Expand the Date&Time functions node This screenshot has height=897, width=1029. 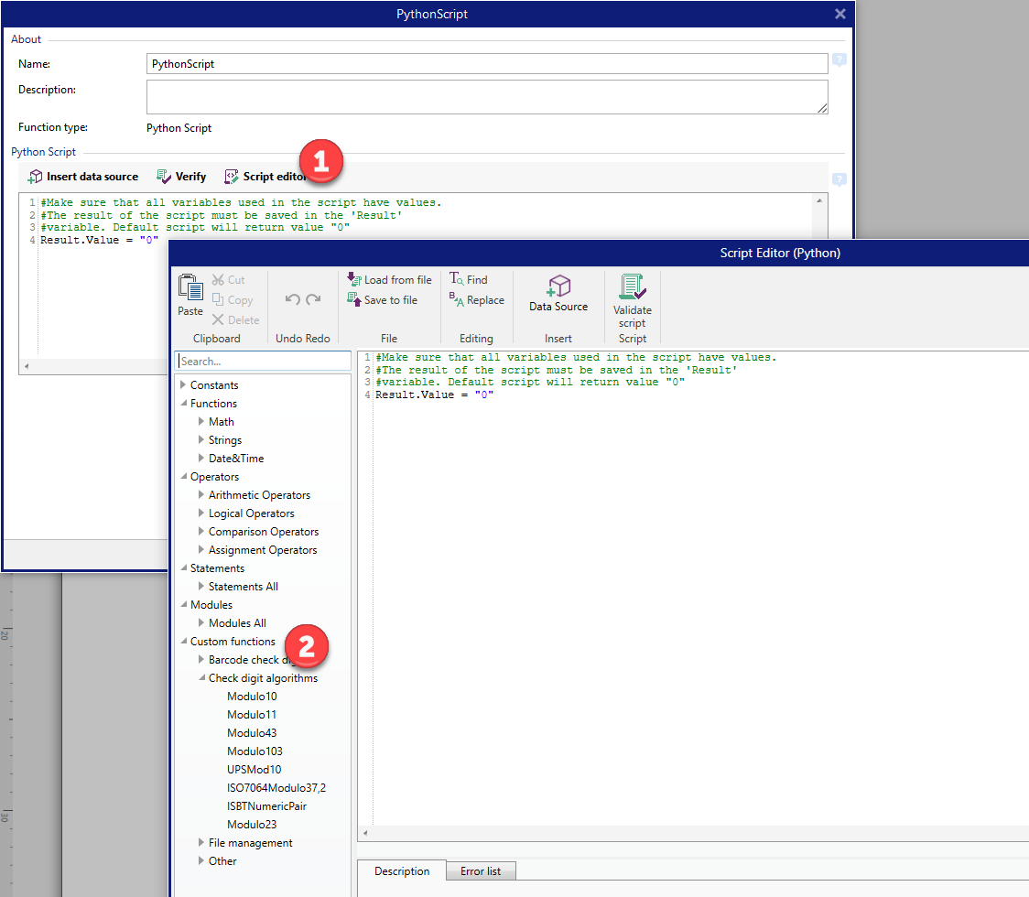201,458
